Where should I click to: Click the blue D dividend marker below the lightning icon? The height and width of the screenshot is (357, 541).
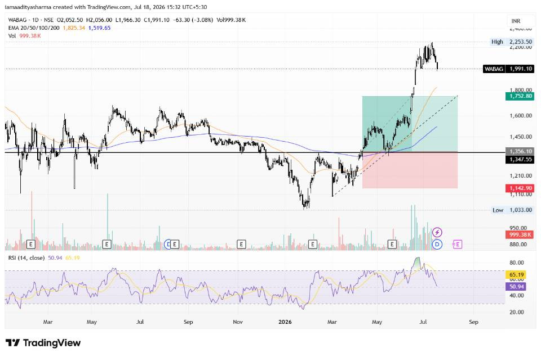[x=437, y=244]
